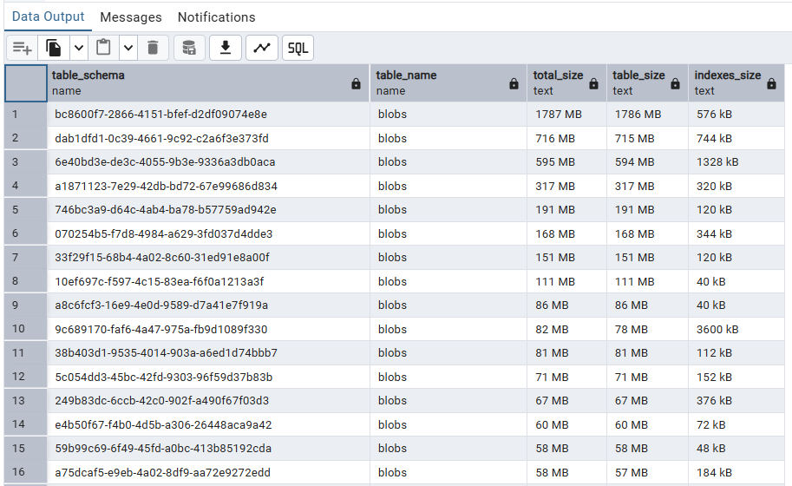Click the Paste clipboard icon

[x=104, y=48]
